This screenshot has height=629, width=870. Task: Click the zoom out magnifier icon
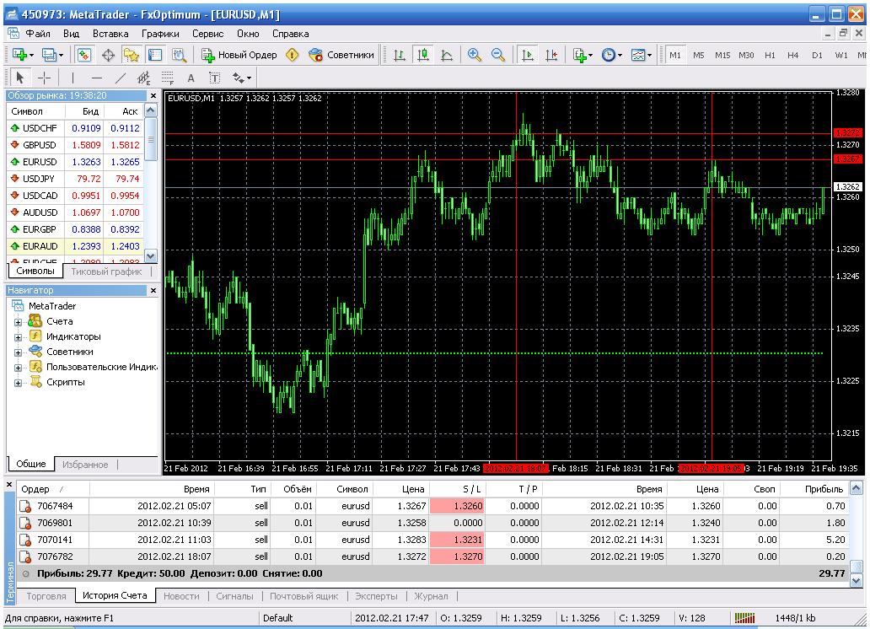pos(497,55)
